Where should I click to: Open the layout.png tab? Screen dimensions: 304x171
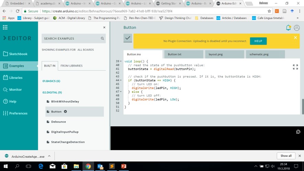coord(225,54)
